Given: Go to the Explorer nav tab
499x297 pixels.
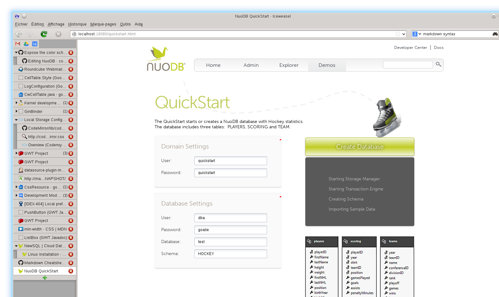Looking at the screenshot, I should pos(289,65).
